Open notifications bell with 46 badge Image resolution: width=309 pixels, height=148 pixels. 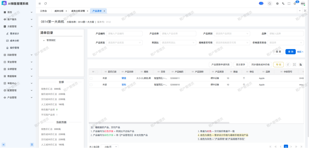[x=295, y=3]
